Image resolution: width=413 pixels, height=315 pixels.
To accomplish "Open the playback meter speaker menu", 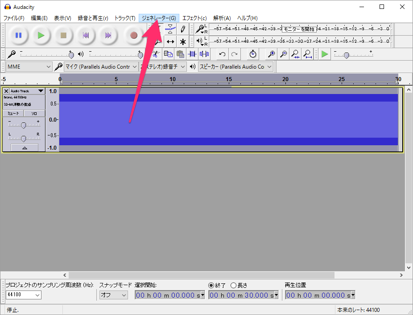I will click(202, 41).
